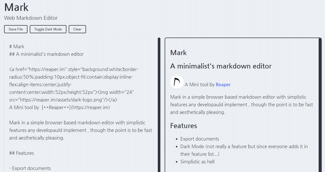Click the 'Mark' page title at top
325x172 pixels.
point(16,7)
